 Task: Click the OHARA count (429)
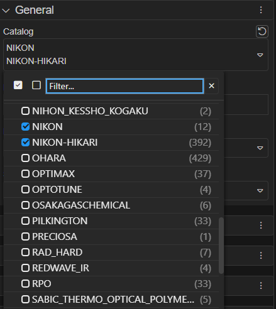pyautogui.click(x=200, y=158)
